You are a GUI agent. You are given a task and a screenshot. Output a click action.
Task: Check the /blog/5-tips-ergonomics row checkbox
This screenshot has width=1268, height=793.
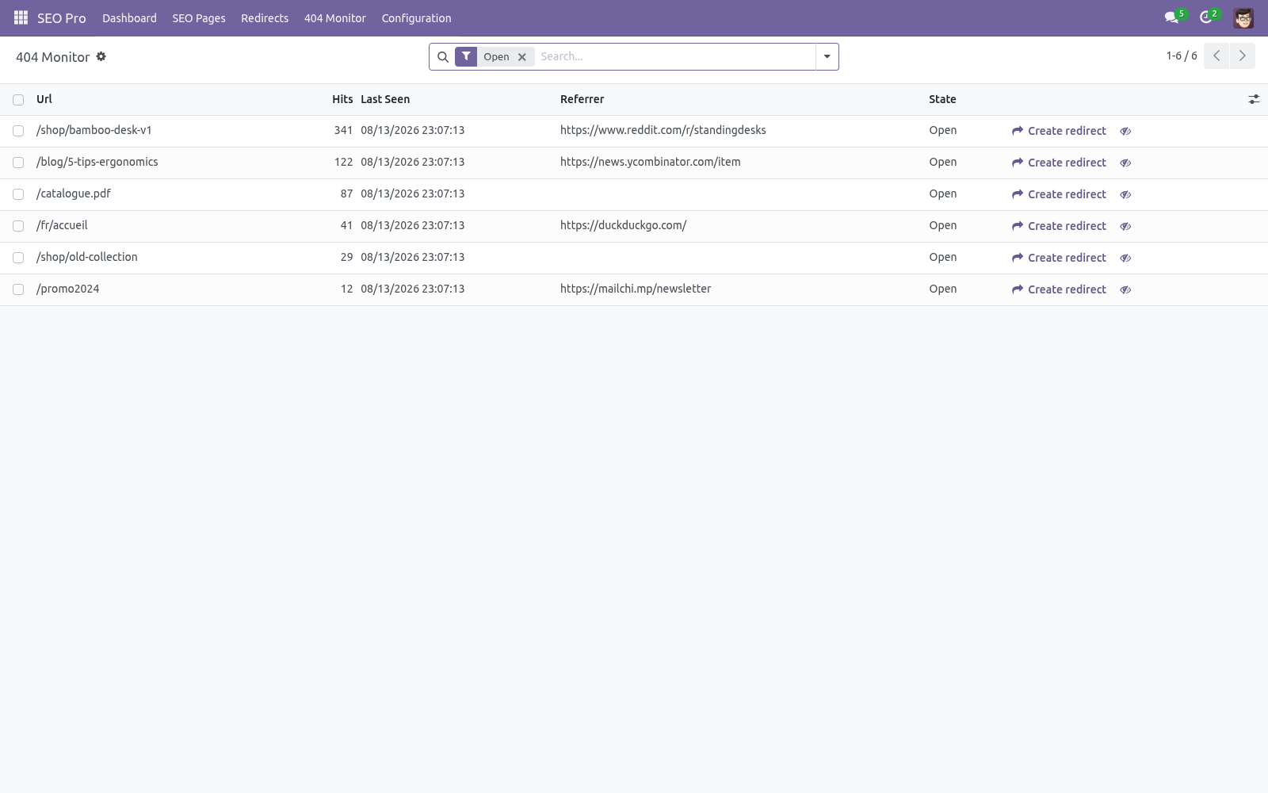18,163
